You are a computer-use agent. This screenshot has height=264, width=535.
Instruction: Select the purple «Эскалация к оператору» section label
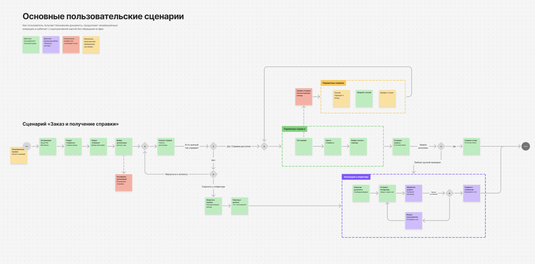click(x=356, y=177)
